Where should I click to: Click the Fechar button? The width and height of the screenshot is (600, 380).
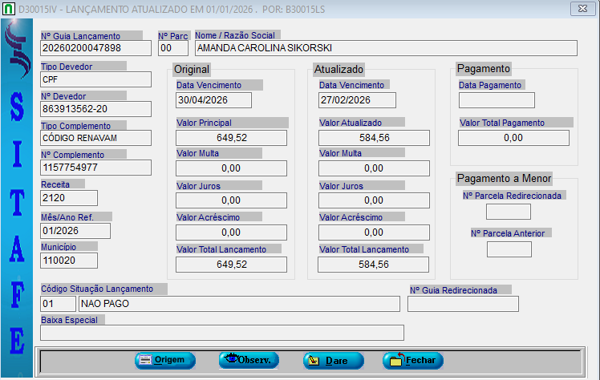click(x=412, y=360)
